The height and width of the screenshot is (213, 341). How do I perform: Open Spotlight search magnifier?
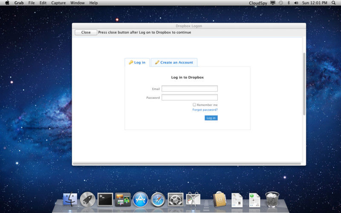pos(333,3)
